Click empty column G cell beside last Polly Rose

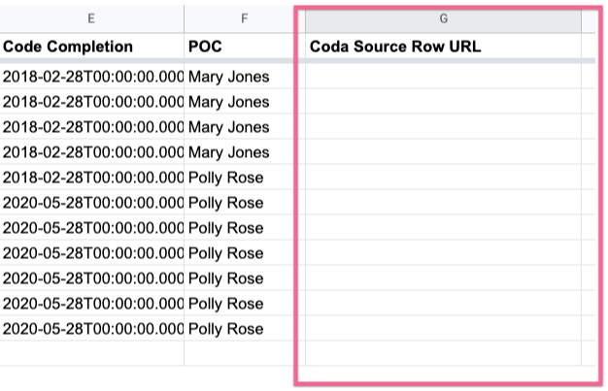point(443,328)
